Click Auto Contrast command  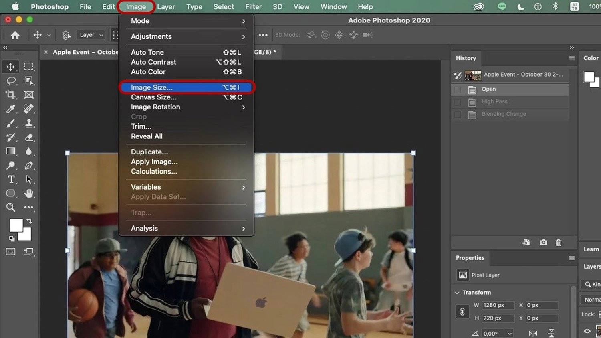187,62
